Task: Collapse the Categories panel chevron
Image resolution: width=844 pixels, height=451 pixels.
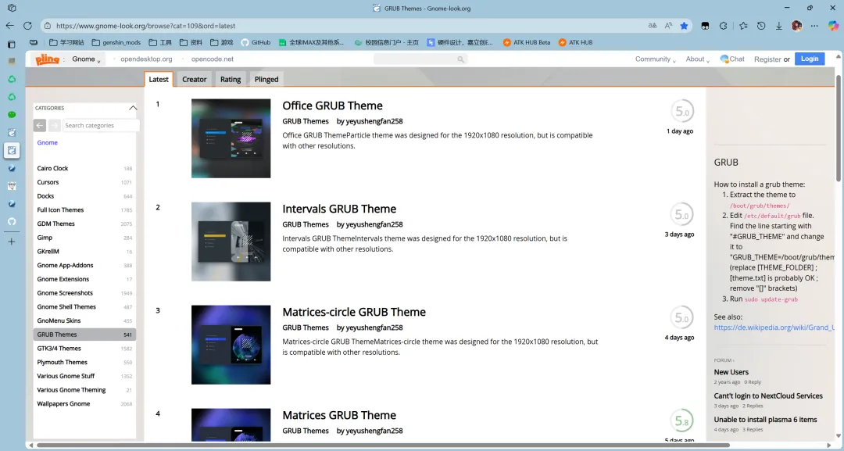Action: [x=133, y=108]
